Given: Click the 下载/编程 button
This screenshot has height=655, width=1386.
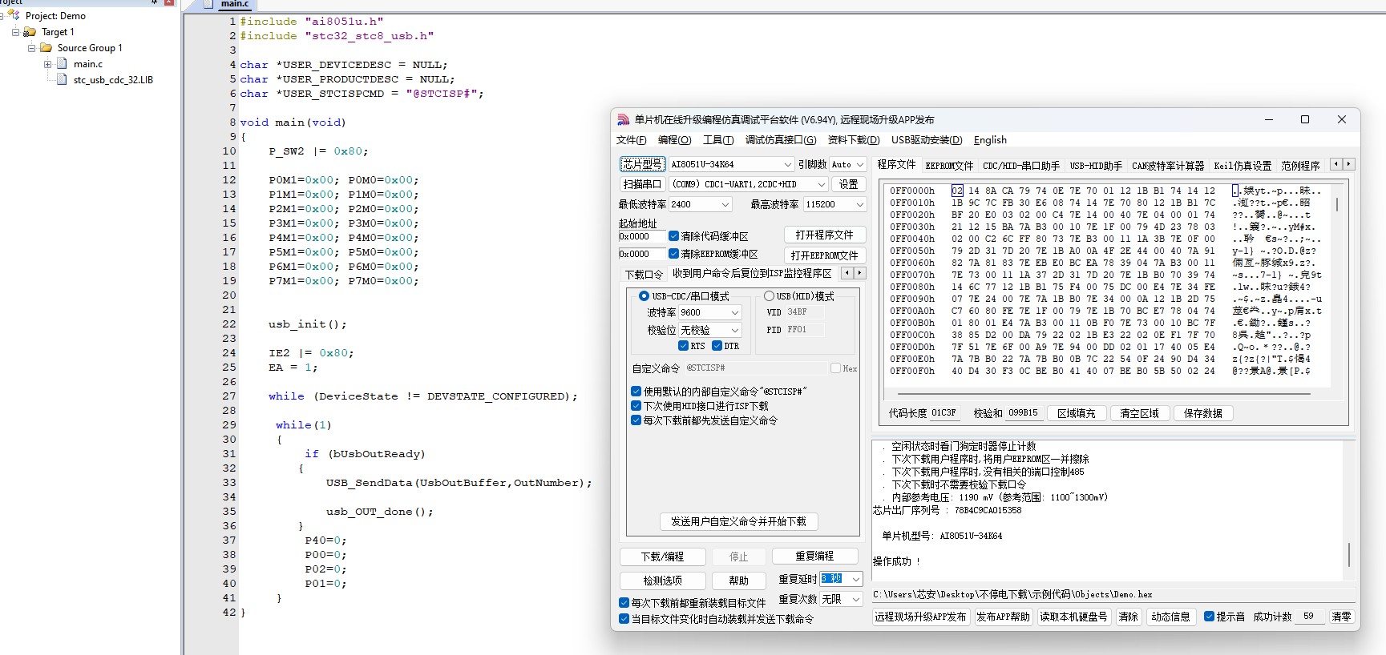Looking at the screenshot, I should 662,557.
